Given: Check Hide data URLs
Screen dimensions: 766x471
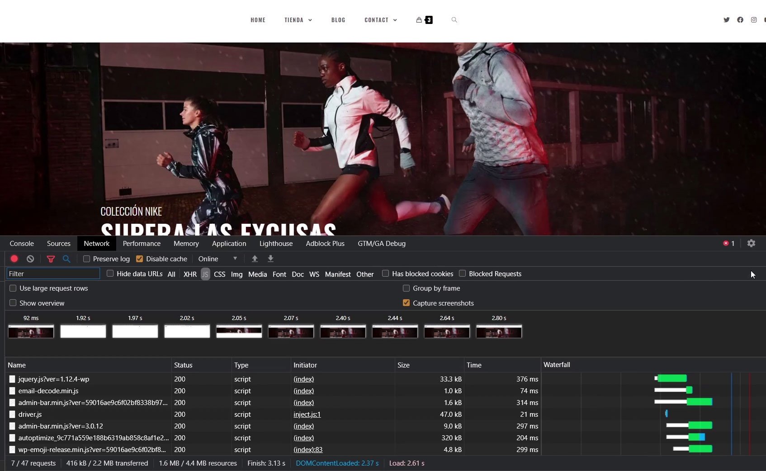Looking at the screenshot, I should tap(110, 273).
